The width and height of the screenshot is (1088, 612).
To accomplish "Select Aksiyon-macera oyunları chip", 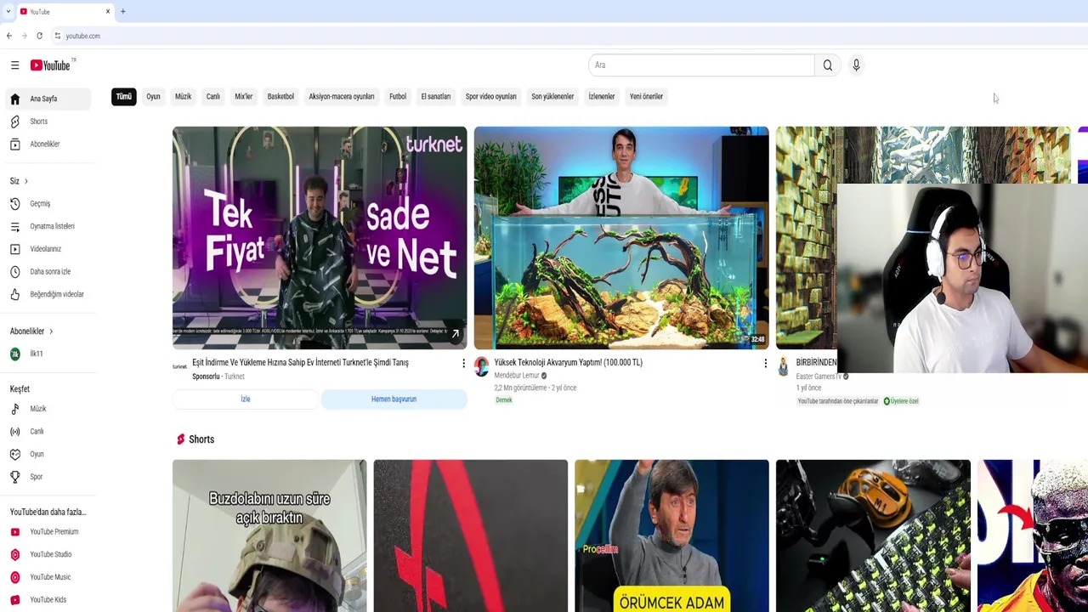I will point(341,97).
